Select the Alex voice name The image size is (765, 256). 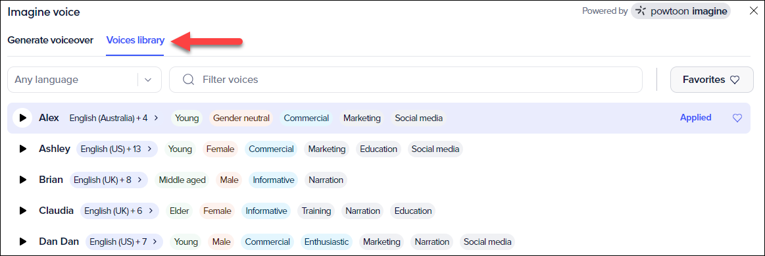pyautogui.click(x=49, y=118)
